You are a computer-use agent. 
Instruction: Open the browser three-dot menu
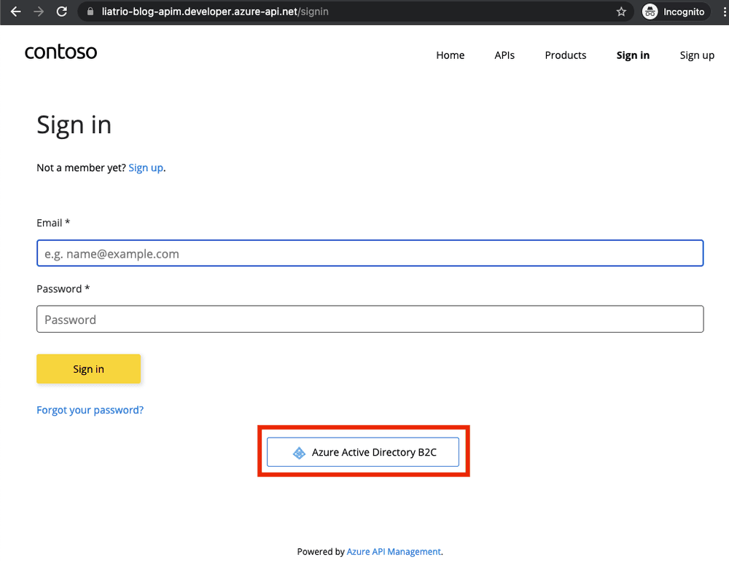click(x=725, y=12)
